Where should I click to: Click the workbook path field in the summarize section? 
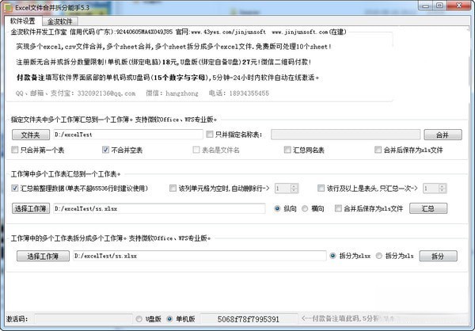[159, 208]
